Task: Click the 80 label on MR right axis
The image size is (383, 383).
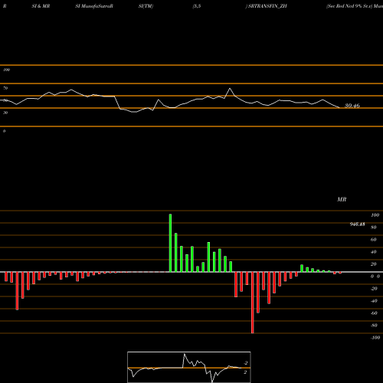Action: pyautogui.click(x=374, y=228)
